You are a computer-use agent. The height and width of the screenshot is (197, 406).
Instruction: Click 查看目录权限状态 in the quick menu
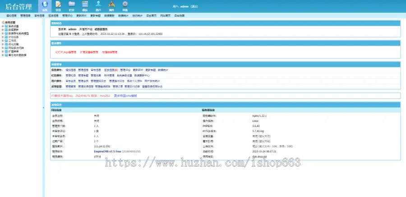click(152, 87)
